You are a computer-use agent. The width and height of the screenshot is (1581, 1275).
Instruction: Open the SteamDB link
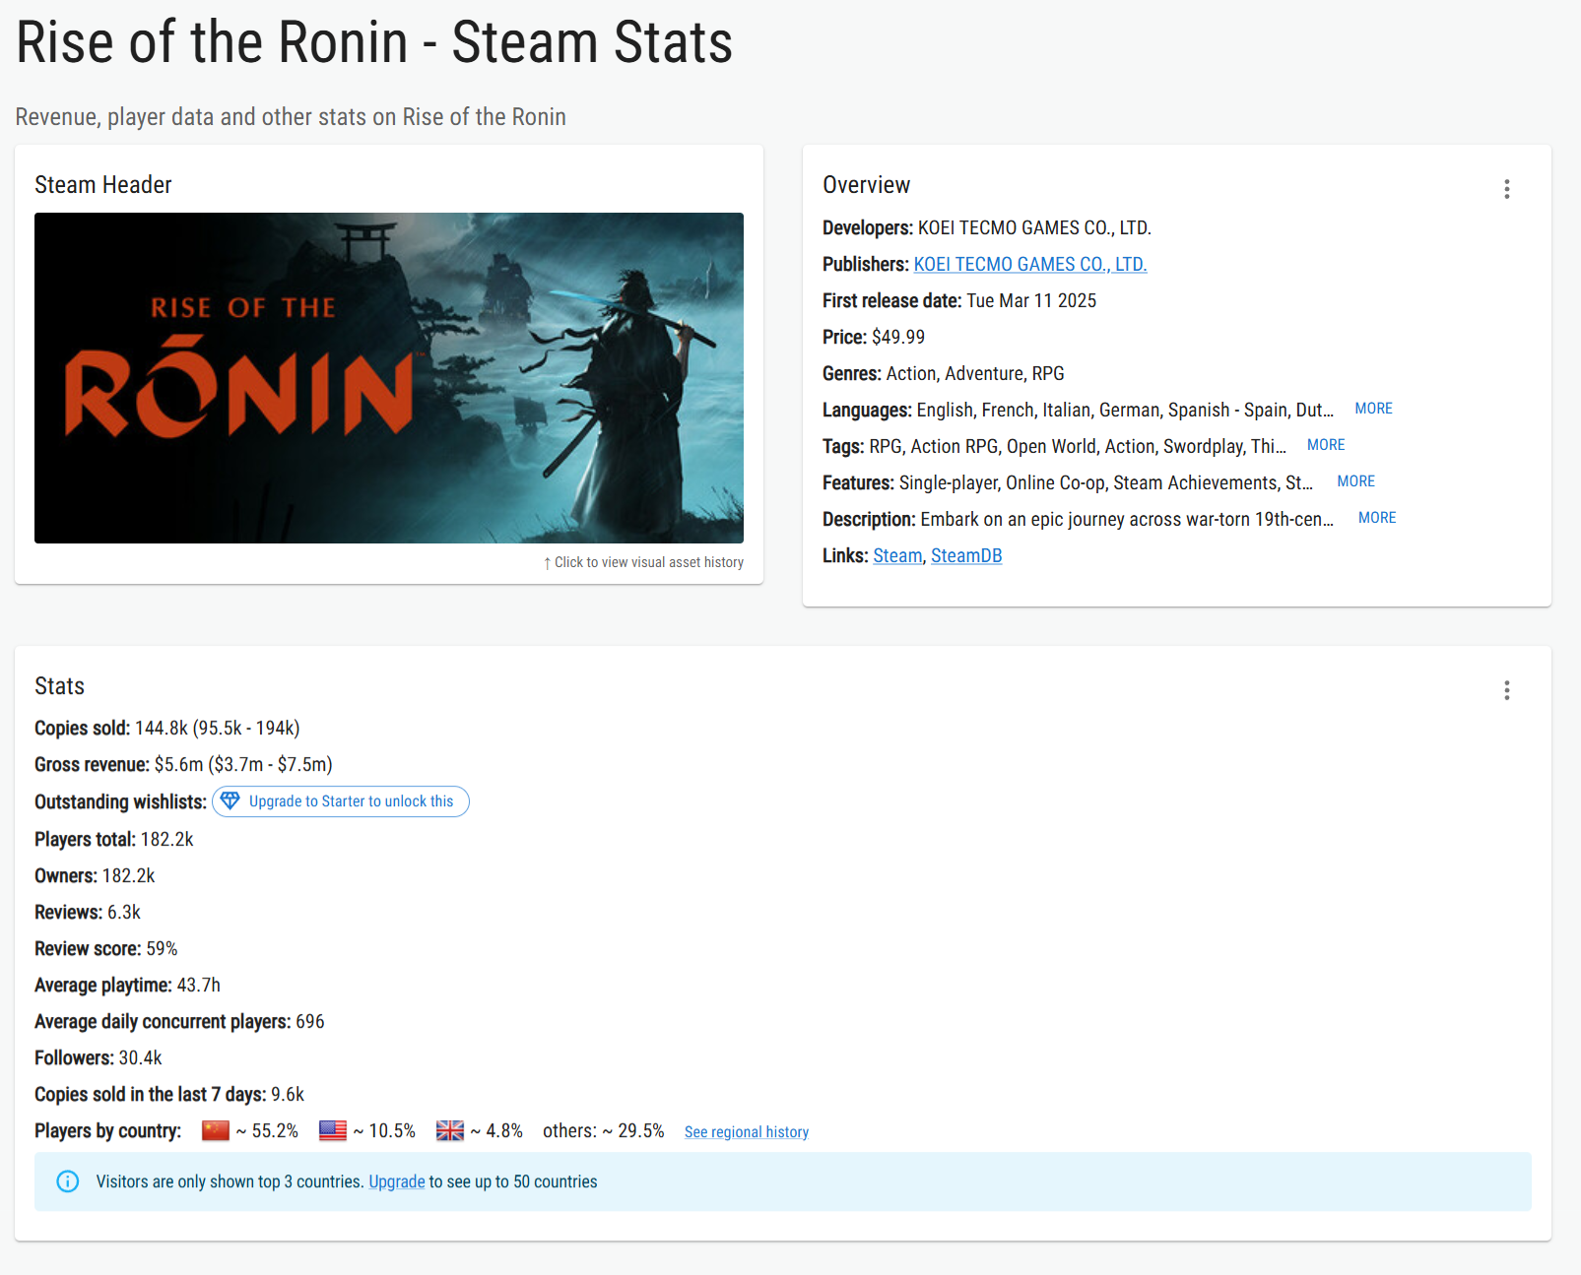point(966,555)
